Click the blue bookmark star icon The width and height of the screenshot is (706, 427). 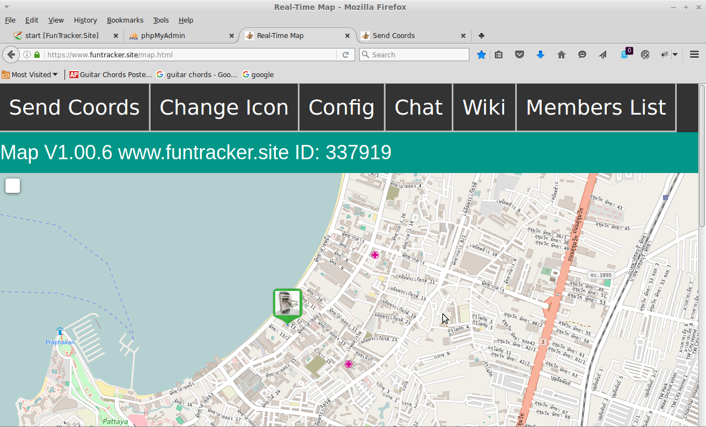(x=482, y=55)
